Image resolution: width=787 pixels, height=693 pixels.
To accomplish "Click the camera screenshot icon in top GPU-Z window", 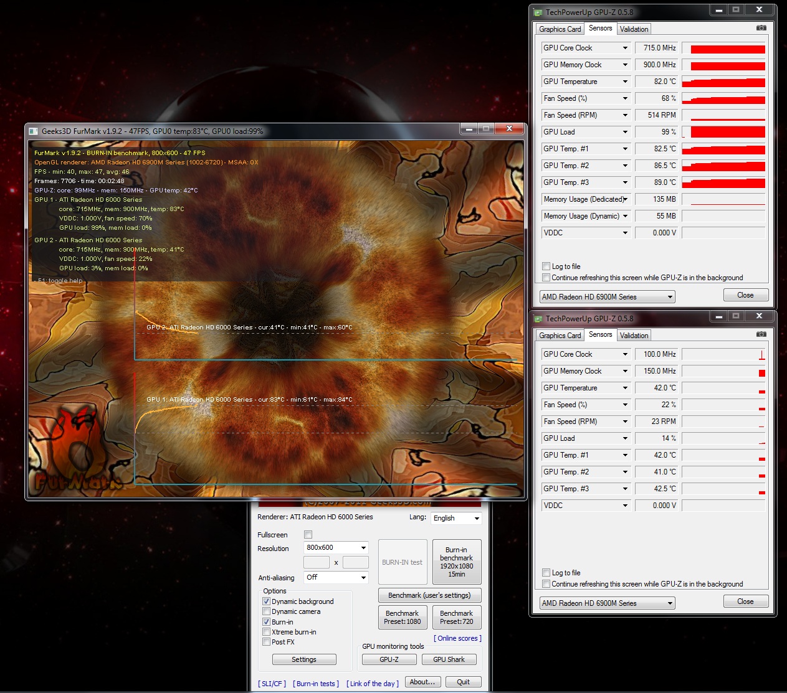I will pyautogui.click(x=761, y=28).
